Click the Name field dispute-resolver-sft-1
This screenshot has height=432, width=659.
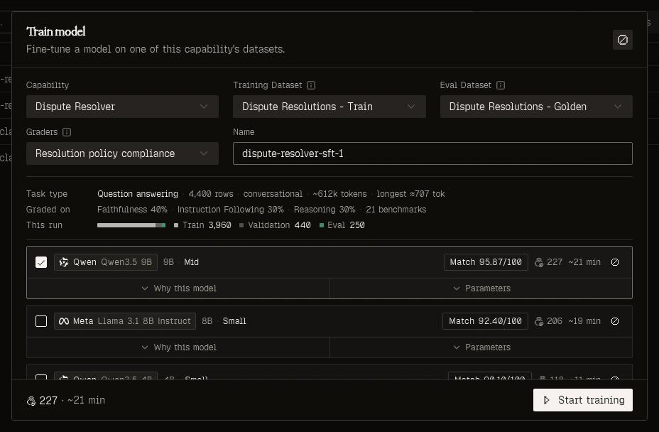point(432,153)
